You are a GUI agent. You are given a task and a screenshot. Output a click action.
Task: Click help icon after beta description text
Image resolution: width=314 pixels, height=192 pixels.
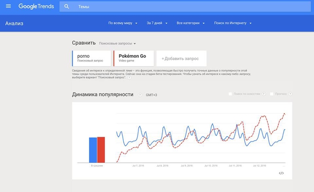129,77
